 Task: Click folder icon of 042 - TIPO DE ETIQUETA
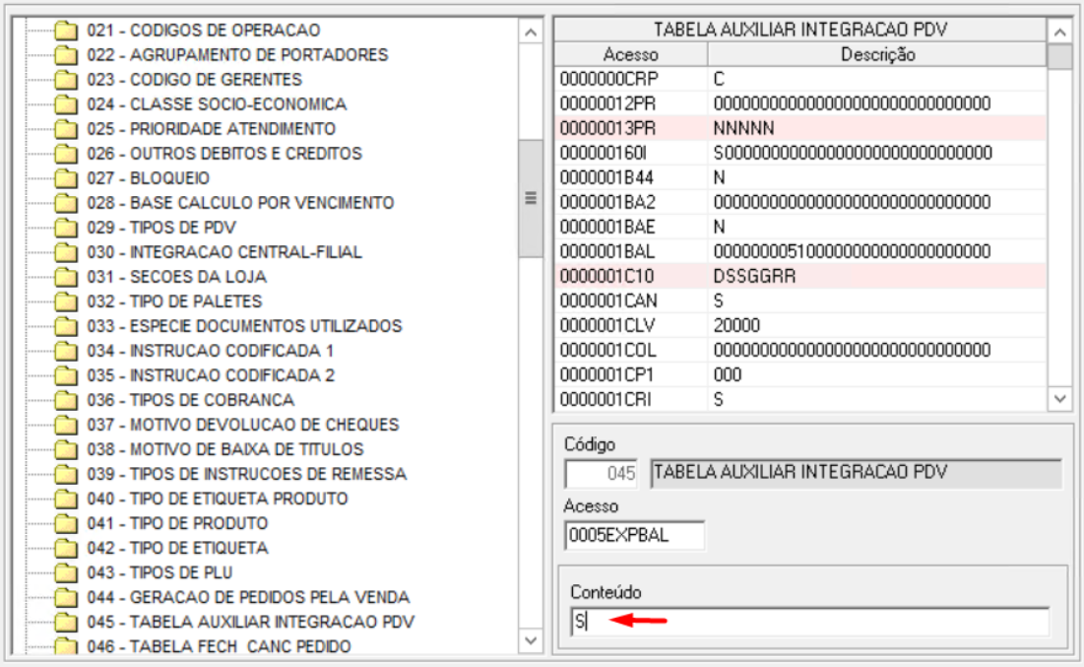pos(66,548)
